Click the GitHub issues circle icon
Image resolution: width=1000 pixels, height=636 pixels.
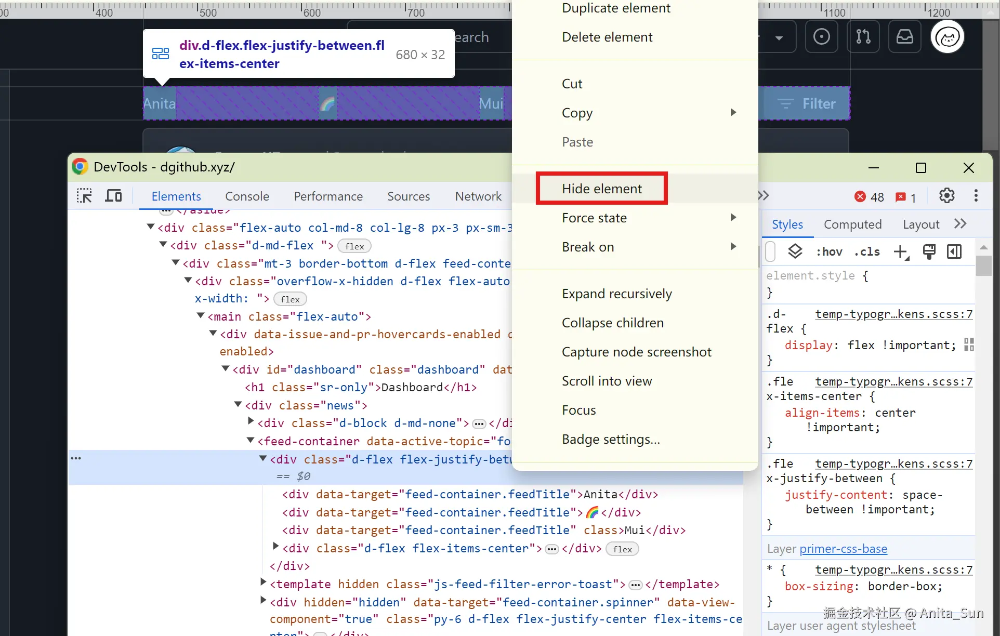pos(821,37)
